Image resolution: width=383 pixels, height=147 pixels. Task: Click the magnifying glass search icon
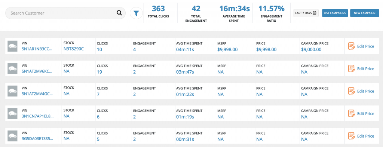pyautogui.click(x=119, y=13)
